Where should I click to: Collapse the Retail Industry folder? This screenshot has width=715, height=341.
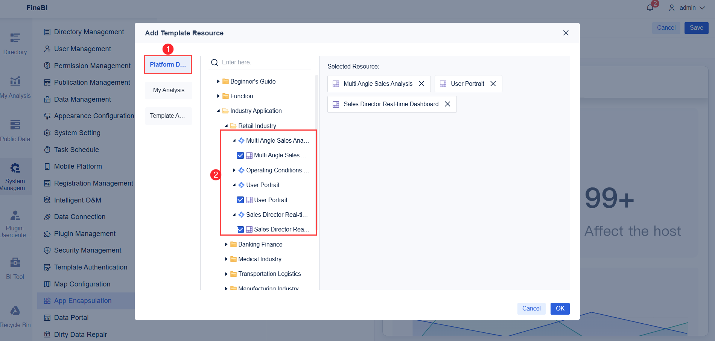coord(226,126)
